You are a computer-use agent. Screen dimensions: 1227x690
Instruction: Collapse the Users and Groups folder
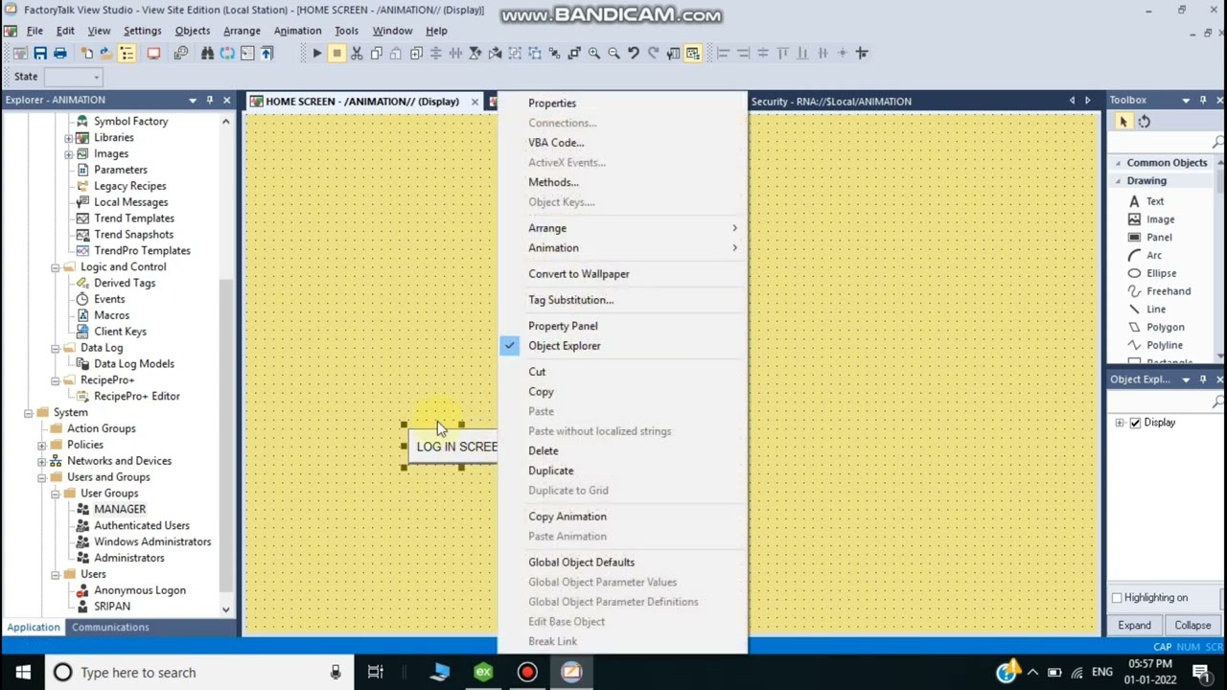click(42, 477)
